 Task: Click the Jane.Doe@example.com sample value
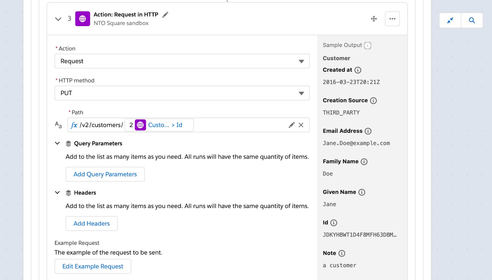pyautogui.click(x=356, y=143)
